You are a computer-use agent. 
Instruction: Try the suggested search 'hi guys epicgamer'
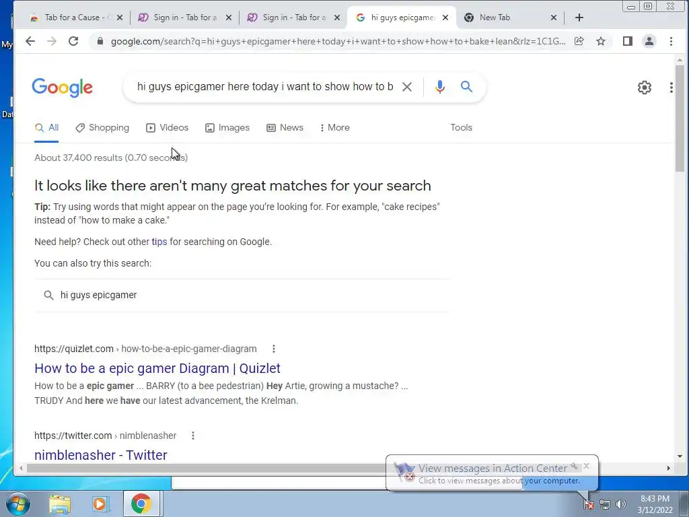(242, 295)
